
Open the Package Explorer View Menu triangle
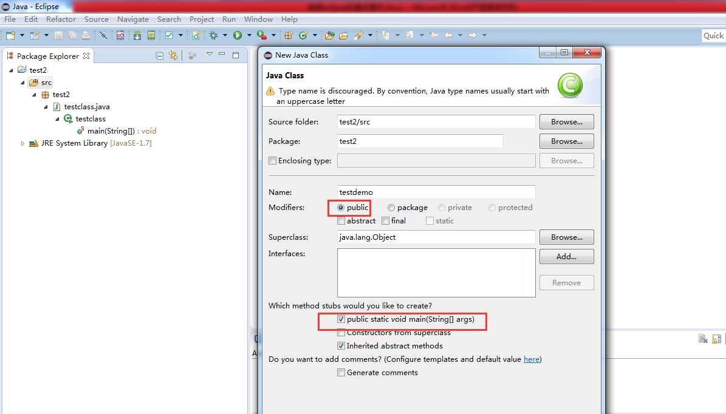click(x=209, y=54)
